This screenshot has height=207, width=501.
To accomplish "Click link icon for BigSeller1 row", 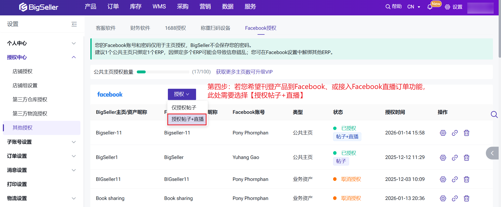I will 455,158.
